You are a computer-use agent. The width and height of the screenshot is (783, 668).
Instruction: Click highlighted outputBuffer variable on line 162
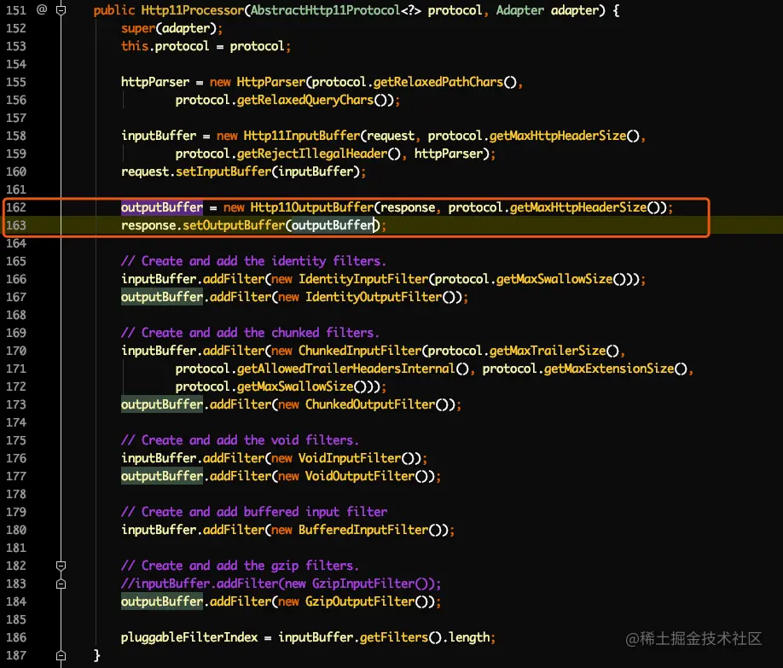pyautogui.click(x=162, y=207)
